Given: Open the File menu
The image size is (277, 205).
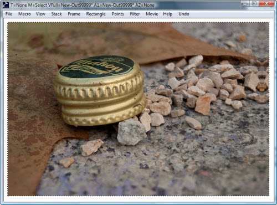Looking at the screenshot, I should click(9, 14).
